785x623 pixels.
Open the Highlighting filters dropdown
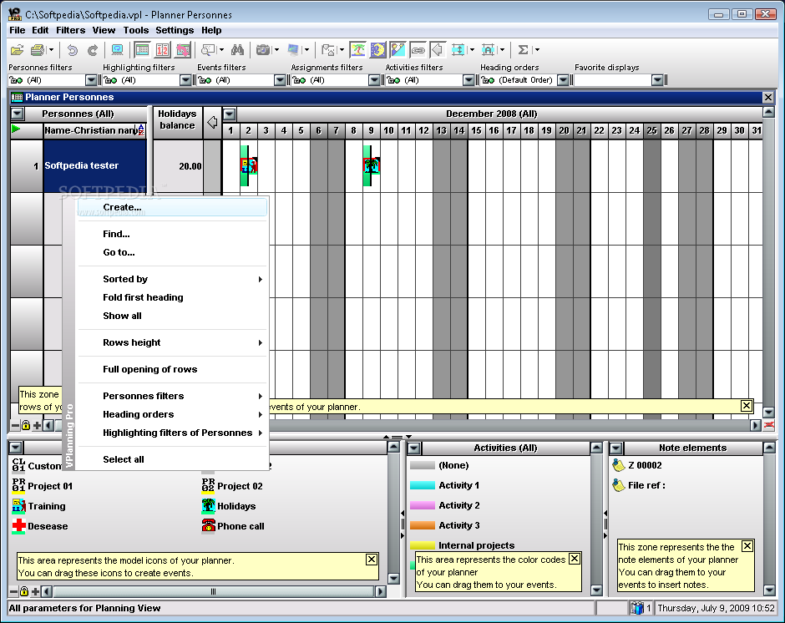coord(185,80)
